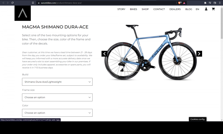Open Brave Shields lion icon
Viewport: 223px width, 134px height.
[x=180, y=3]
